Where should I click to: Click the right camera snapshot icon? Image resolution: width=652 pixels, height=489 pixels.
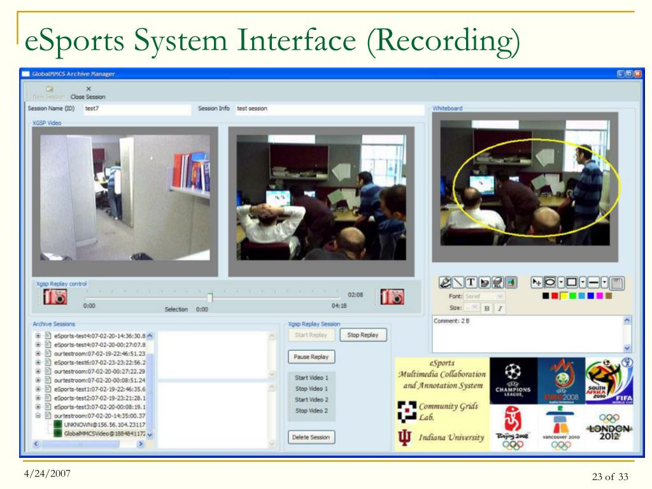click(x=392, y=297)
